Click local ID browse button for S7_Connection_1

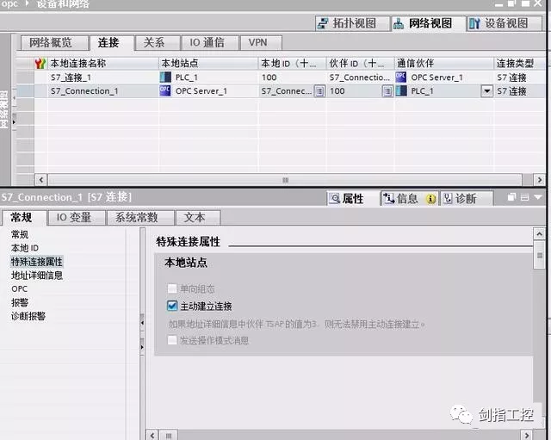(x=319, y=91)
